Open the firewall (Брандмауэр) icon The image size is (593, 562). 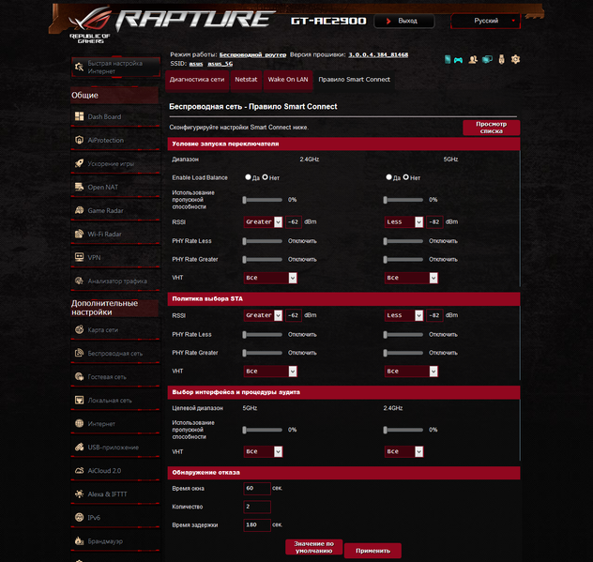coord(79,540)
